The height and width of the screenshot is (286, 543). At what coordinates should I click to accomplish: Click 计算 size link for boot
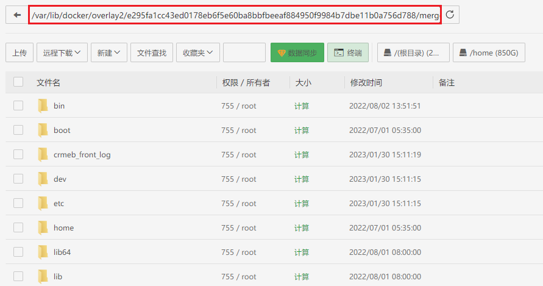(302, 130)
